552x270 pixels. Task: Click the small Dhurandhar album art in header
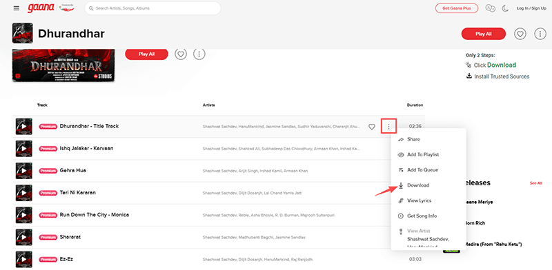pyautogui.click(x=23, y=33)
